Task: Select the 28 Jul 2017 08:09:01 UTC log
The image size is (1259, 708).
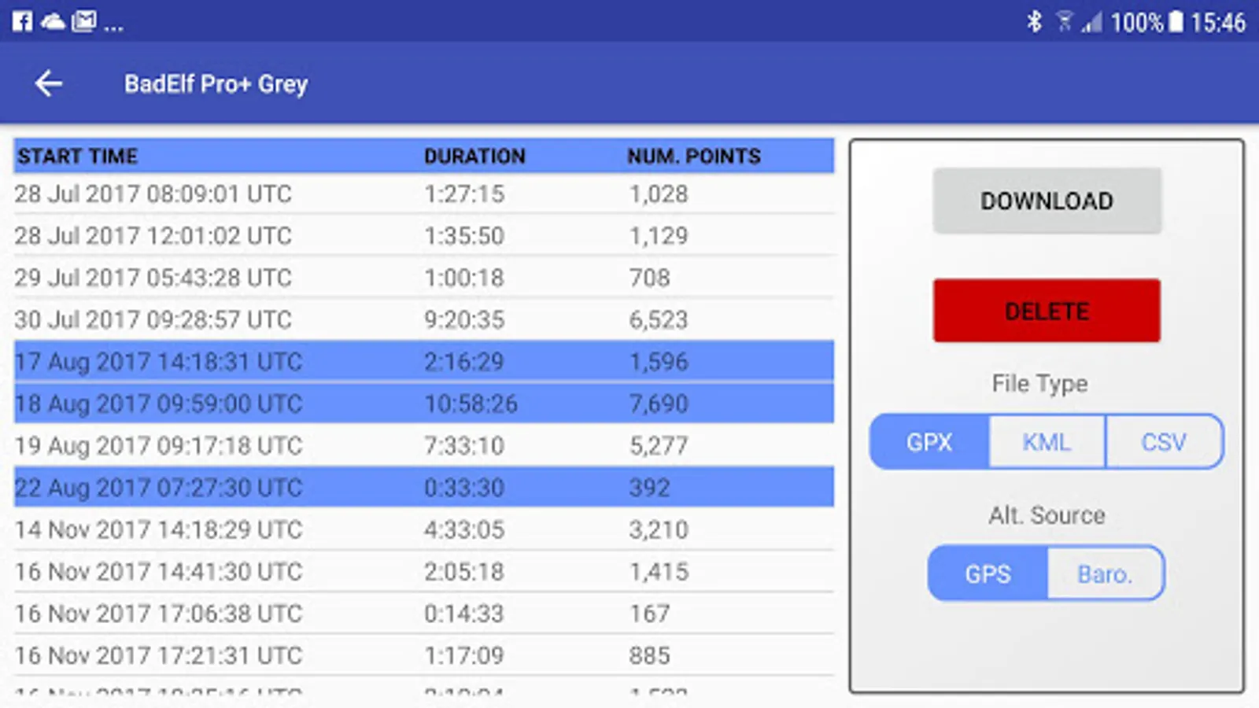Action: point(424,194)
